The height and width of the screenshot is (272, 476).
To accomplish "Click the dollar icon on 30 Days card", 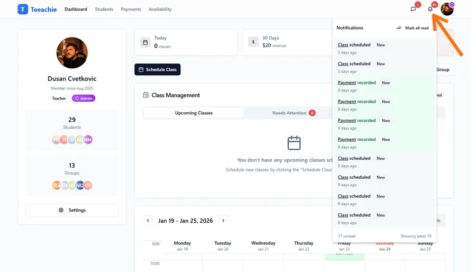I will (x=253, y=42).
